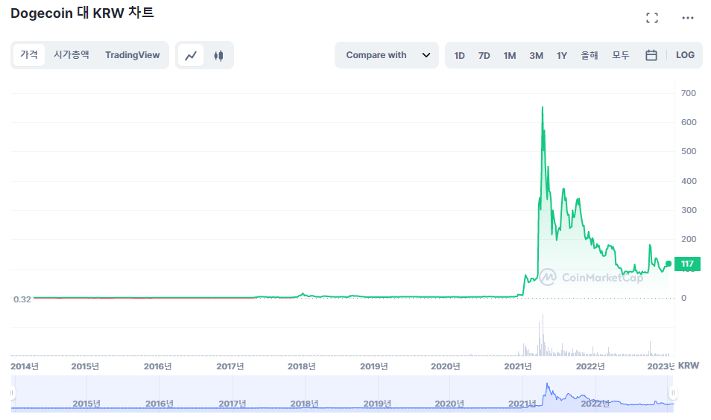This screenshot has height=420, width=711.
Task: Open the calendar date range picker
Action: pos(651,55)
